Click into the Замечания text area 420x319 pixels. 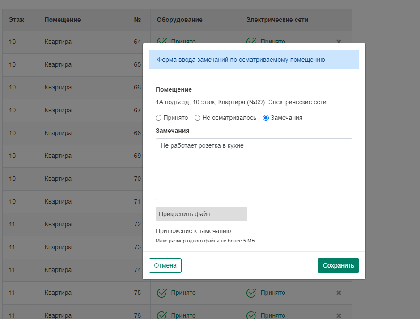pyautogui.click(x=254, y=169)
